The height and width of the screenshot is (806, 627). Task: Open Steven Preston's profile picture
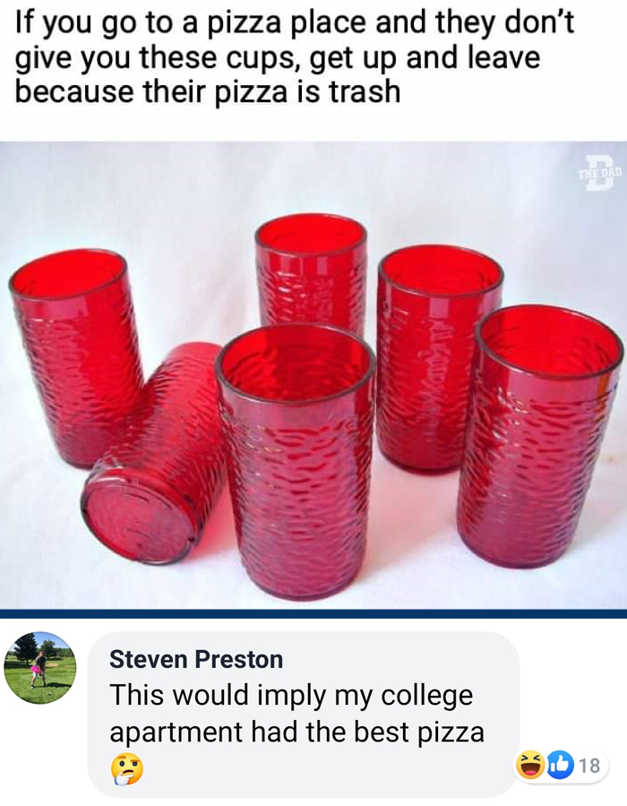tap(40, 668)
